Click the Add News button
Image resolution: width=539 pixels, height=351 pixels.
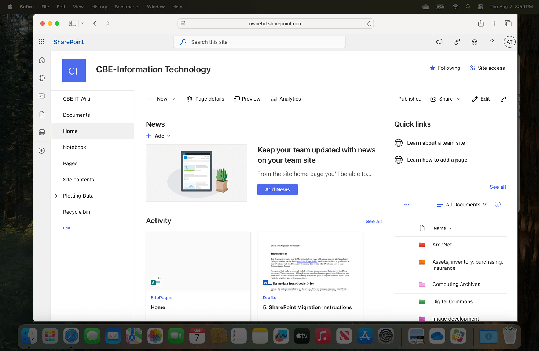(278, 189)
